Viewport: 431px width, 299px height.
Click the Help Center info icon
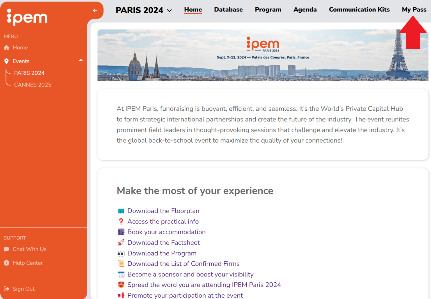(x=6, y=263)
